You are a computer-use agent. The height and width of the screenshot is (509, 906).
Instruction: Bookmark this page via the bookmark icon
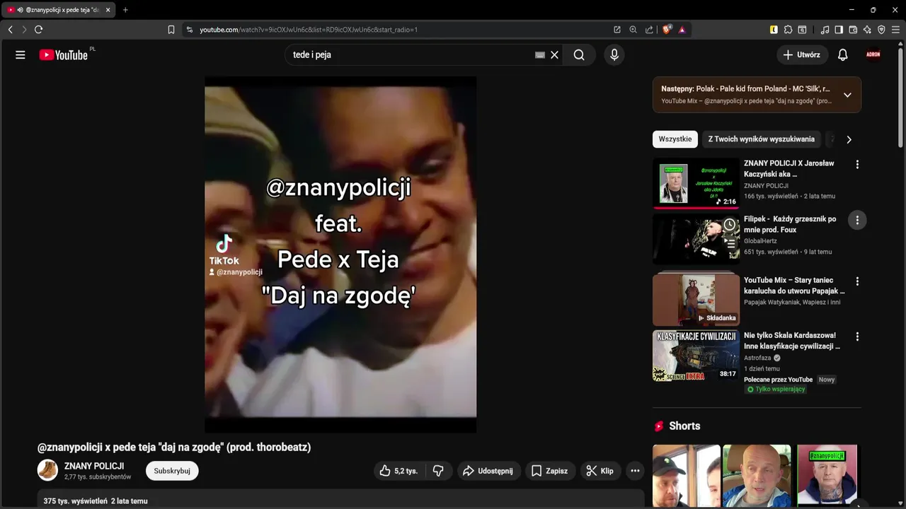point(171,30)
